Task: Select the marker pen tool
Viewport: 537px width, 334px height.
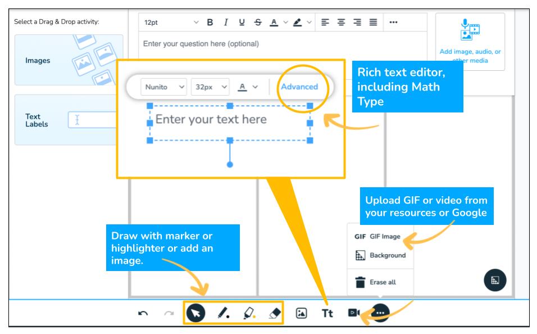Action: pos(223,313)
